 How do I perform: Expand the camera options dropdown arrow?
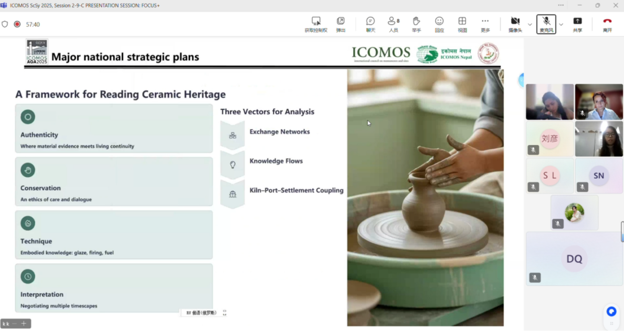(x=530, y=25)
